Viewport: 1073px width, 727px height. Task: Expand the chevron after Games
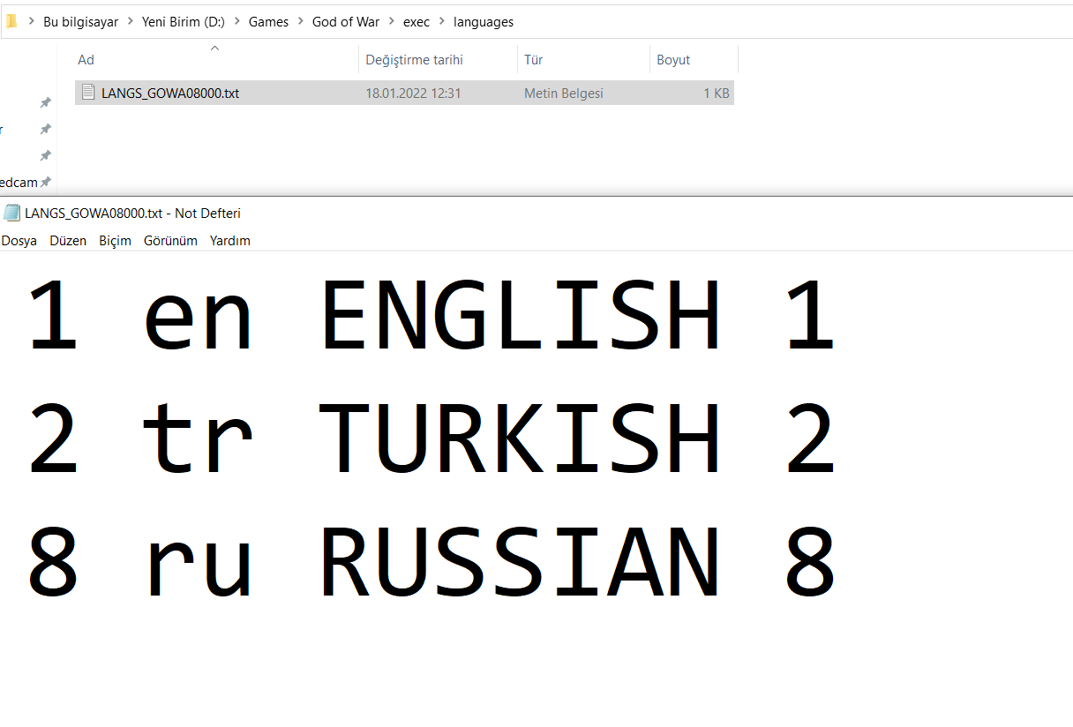[x=300, y=22]
